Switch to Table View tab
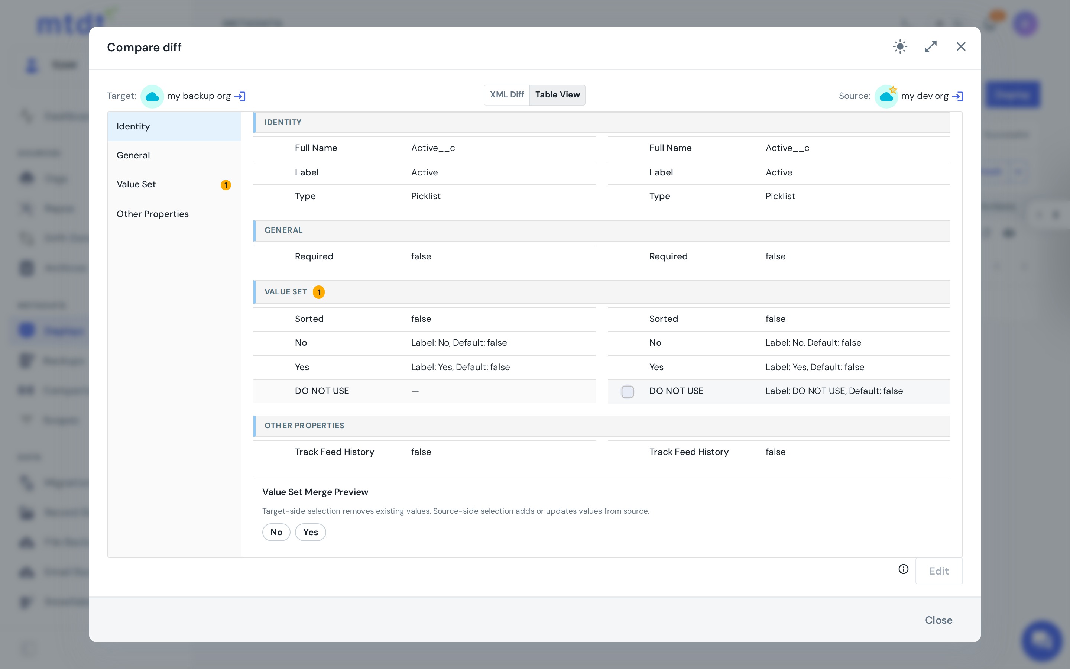Image resolution: width=1070 pixels, height=669 pixels. point(557,95)
